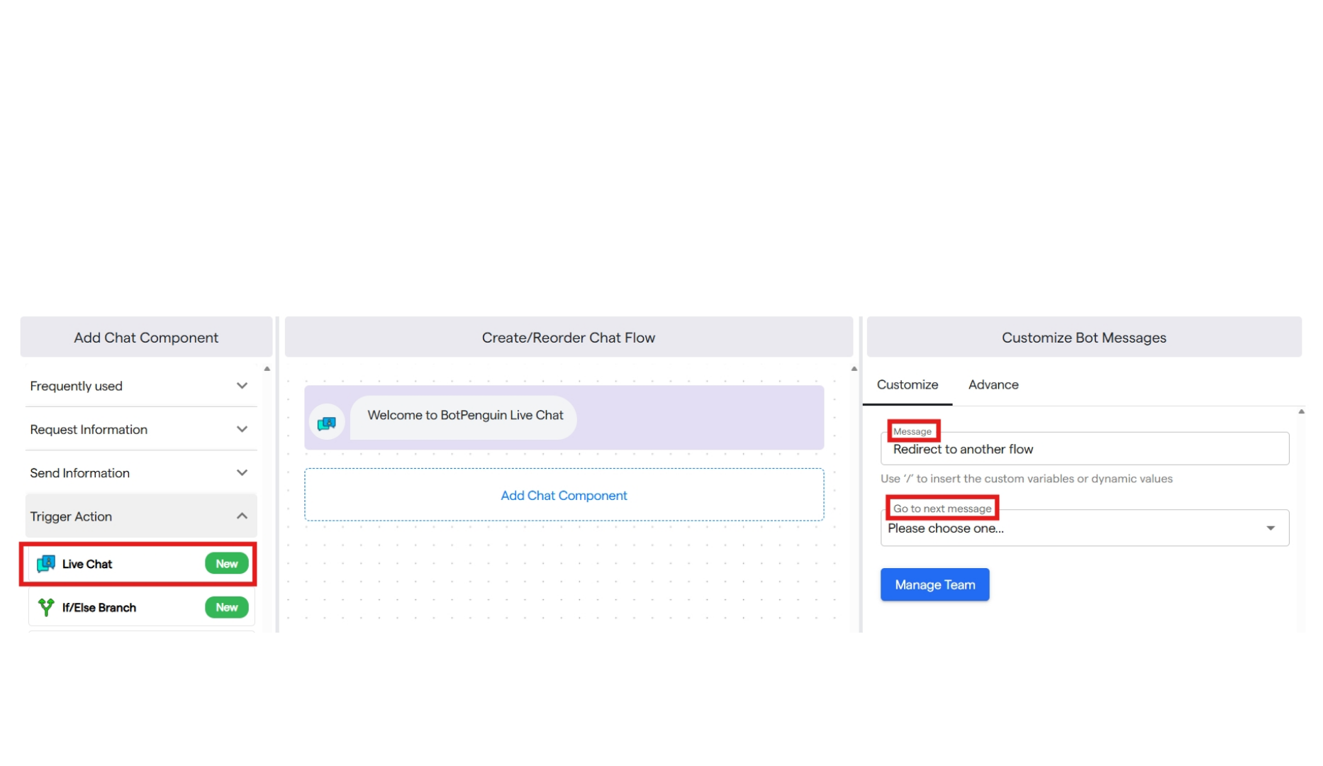Click the Live Chat label text
Screen dimensions: 1323x766
click(87, 564)
